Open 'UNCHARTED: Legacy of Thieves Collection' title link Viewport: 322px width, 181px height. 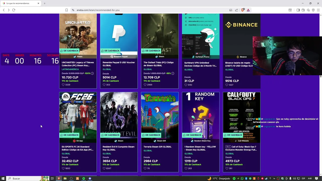coord(78,64)
